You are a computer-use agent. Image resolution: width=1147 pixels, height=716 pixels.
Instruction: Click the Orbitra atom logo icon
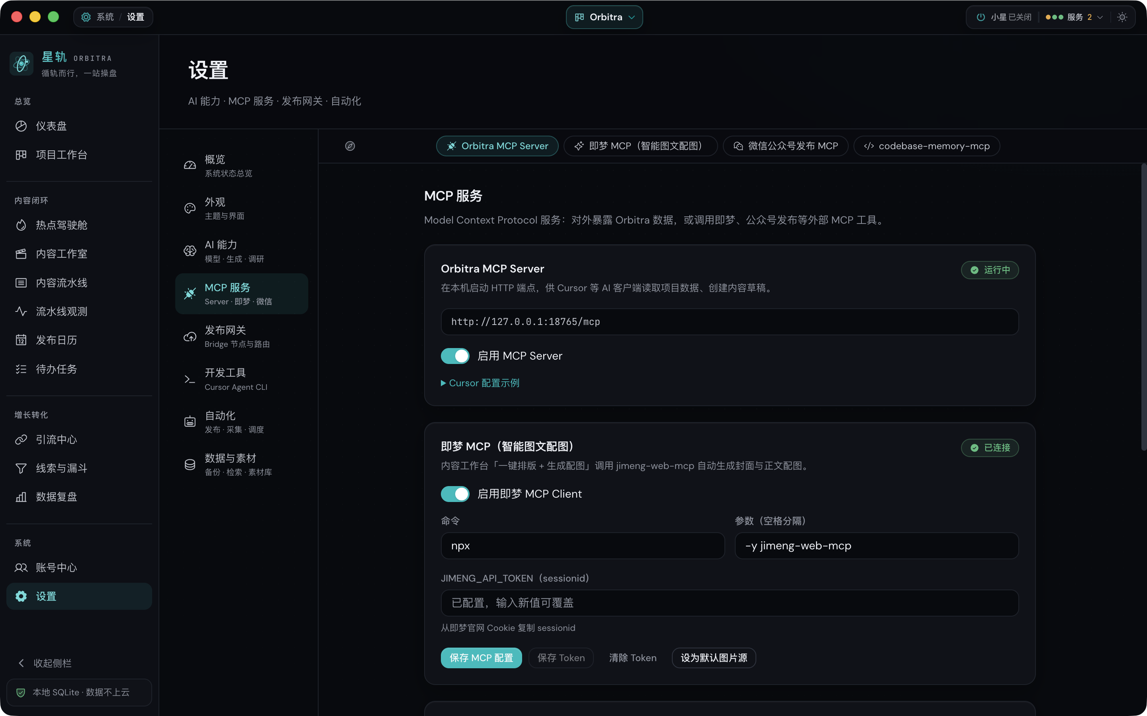[x=22, y=64]
